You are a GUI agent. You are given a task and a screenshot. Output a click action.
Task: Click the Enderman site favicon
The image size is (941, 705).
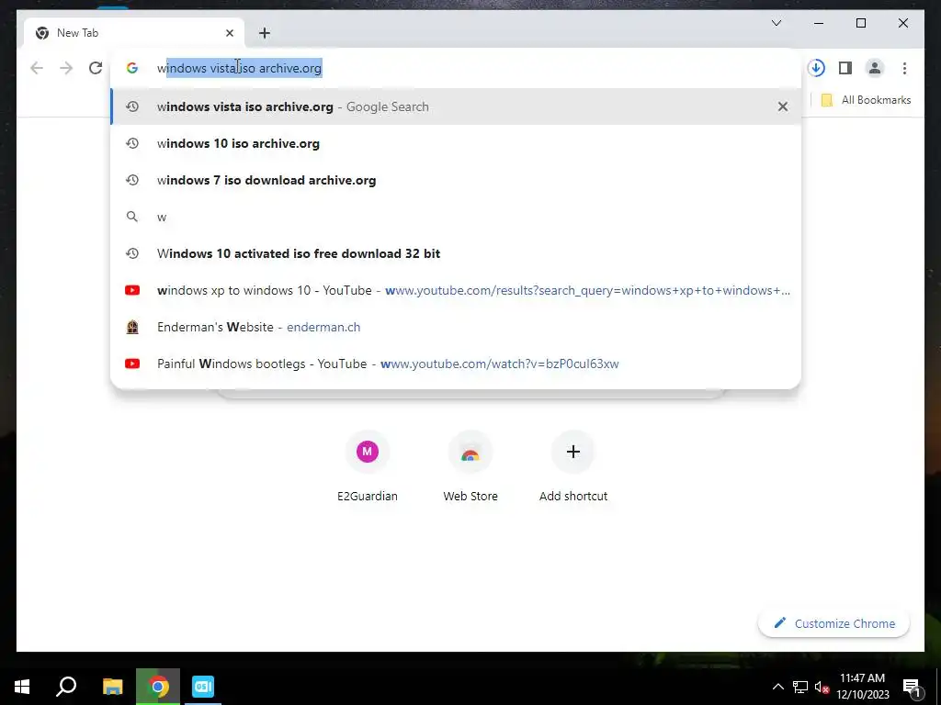(132, 328)
